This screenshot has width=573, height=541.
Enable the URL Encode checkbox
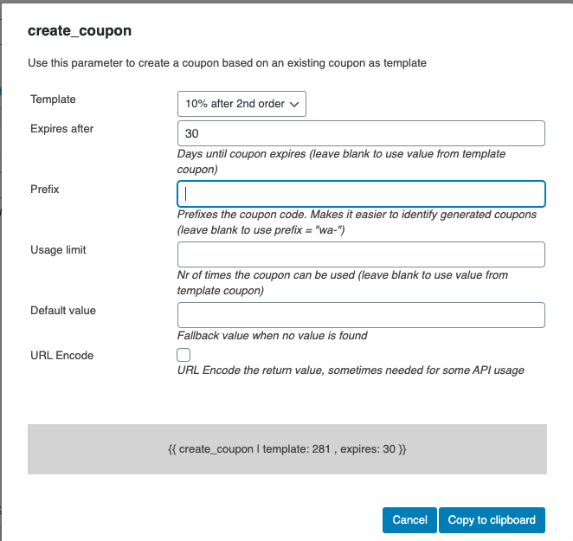tap(183, 355)
